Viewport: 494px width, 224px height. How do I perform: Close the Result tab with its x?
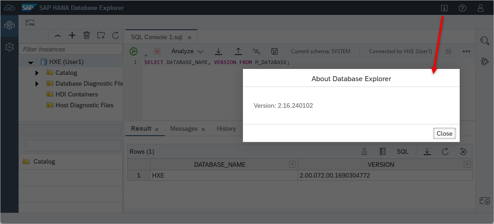[x=157, y=129]
